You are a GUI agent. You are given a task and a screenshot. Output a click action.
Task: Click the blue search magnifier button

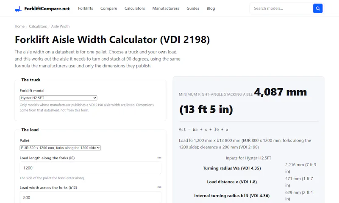[317, 8]
